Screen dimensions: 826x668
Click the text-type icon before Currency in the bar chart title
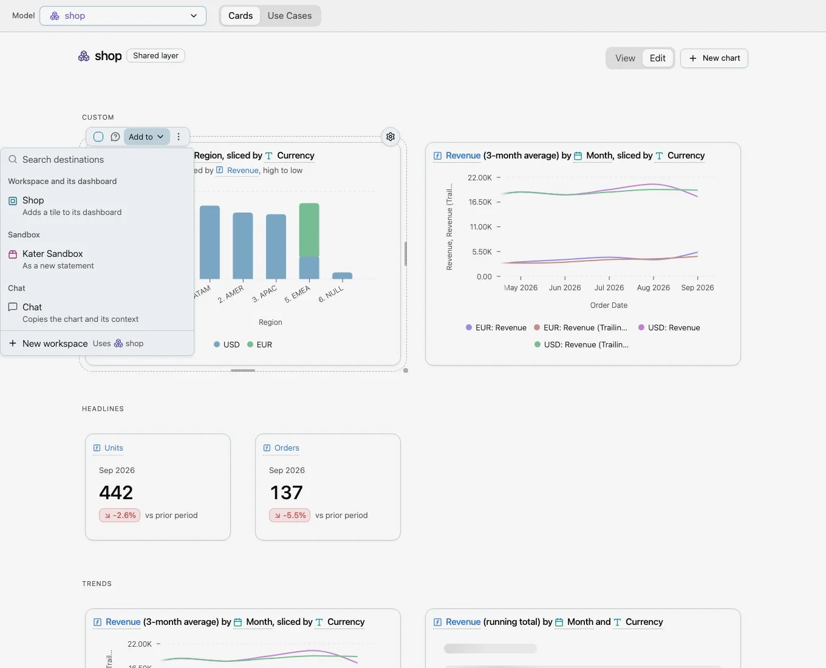[269, 156]
